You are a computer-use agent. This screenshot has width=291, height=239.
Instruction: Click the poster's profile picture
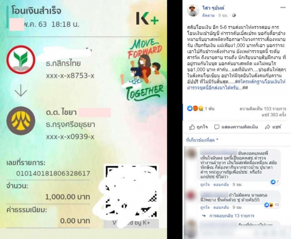point(193,11)
